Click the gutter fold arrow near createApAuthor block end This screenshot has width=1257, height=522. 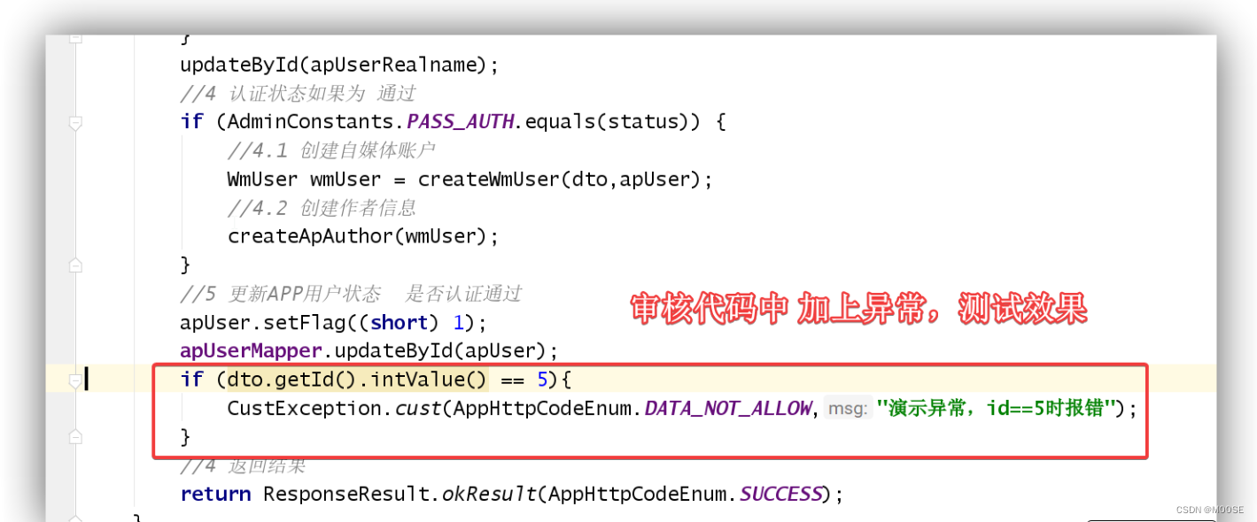pyautogui.click(x=75, y=264)
